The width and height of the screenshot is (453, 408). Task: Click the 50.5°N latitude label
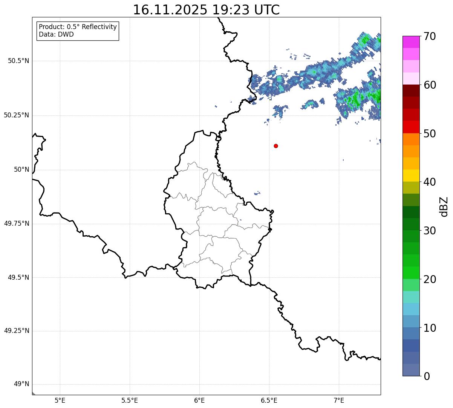[18, 61]
